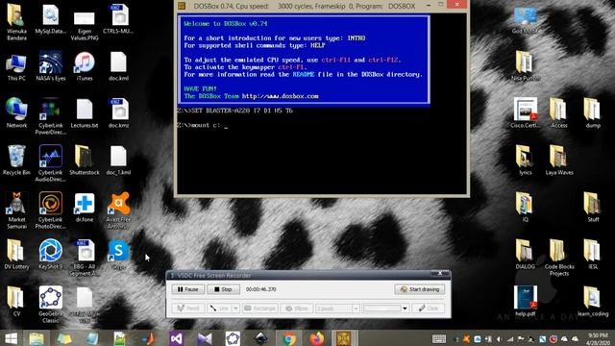This screenshot has height=346, width=615.
Task: Select the CV folder icon
Action: (16, 301)
